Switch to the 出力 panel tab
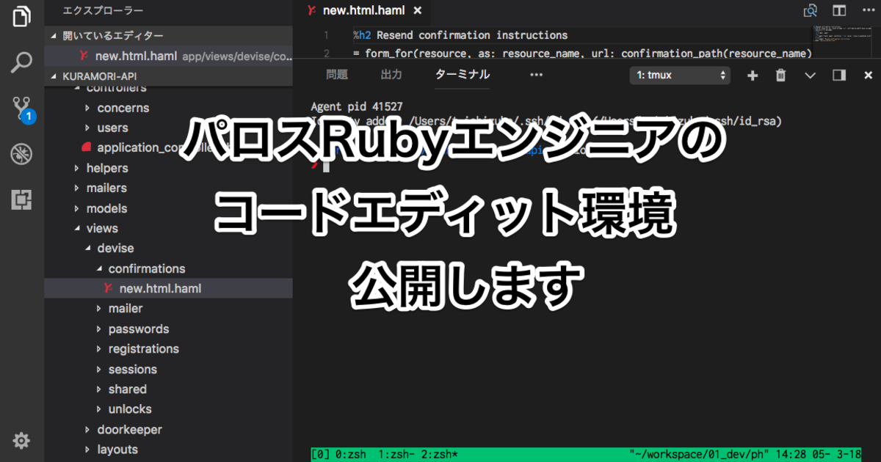The image size is (881, 462). [x=391, y=75]
